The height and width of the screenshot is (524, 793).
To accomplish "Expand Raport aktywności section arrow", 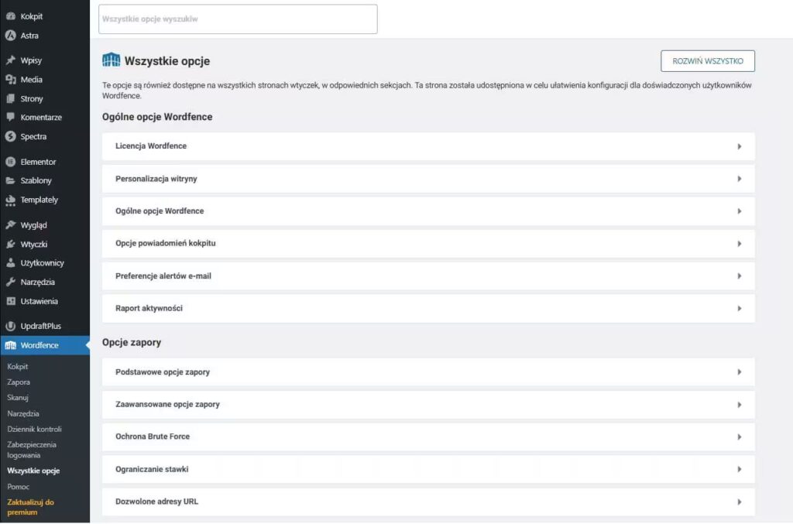I will click(740, 308).
